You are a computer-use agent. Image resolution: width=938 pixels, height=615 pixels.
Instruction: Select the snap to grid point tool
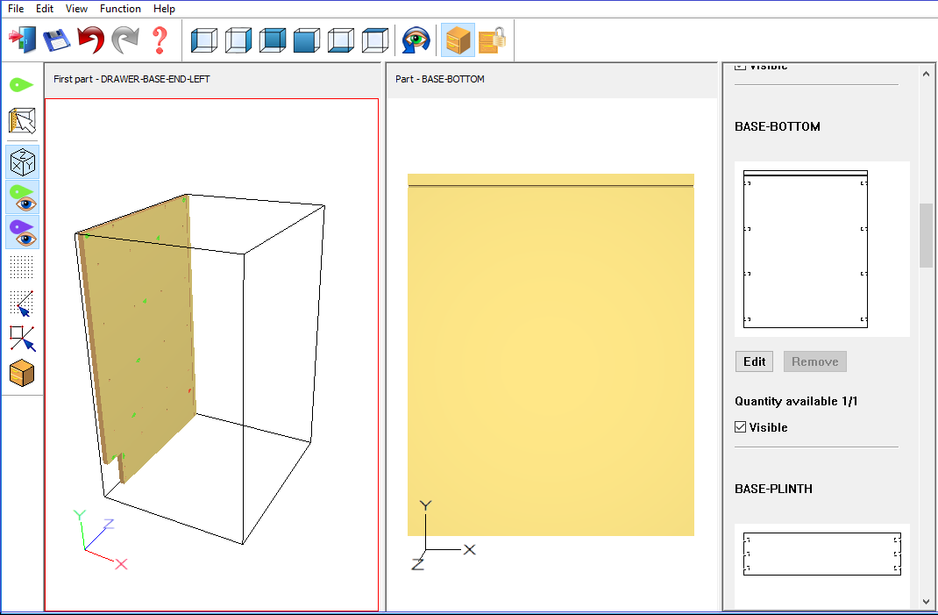coord(22,303)
